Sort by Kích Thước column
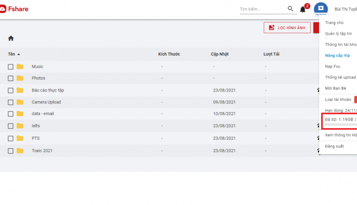 tap(169, 54)
